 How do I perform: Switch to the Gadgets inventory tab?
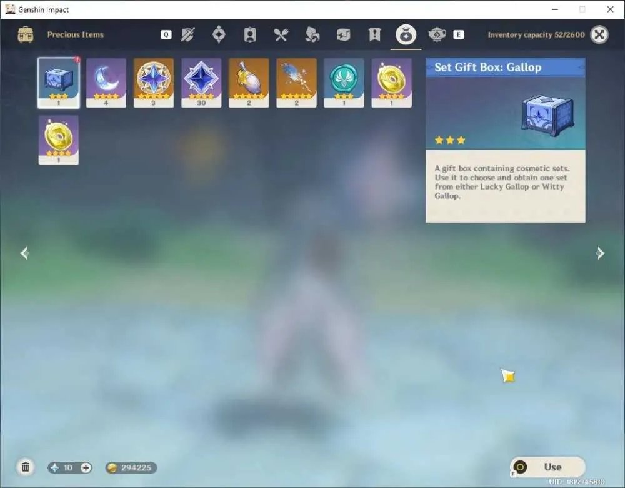coord(343,34)
